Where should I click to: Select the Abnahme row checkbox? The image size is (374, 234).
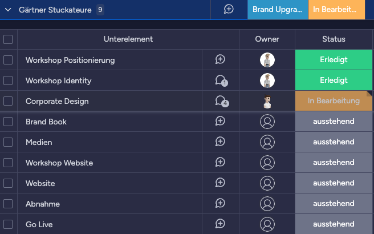coord(8,204)
